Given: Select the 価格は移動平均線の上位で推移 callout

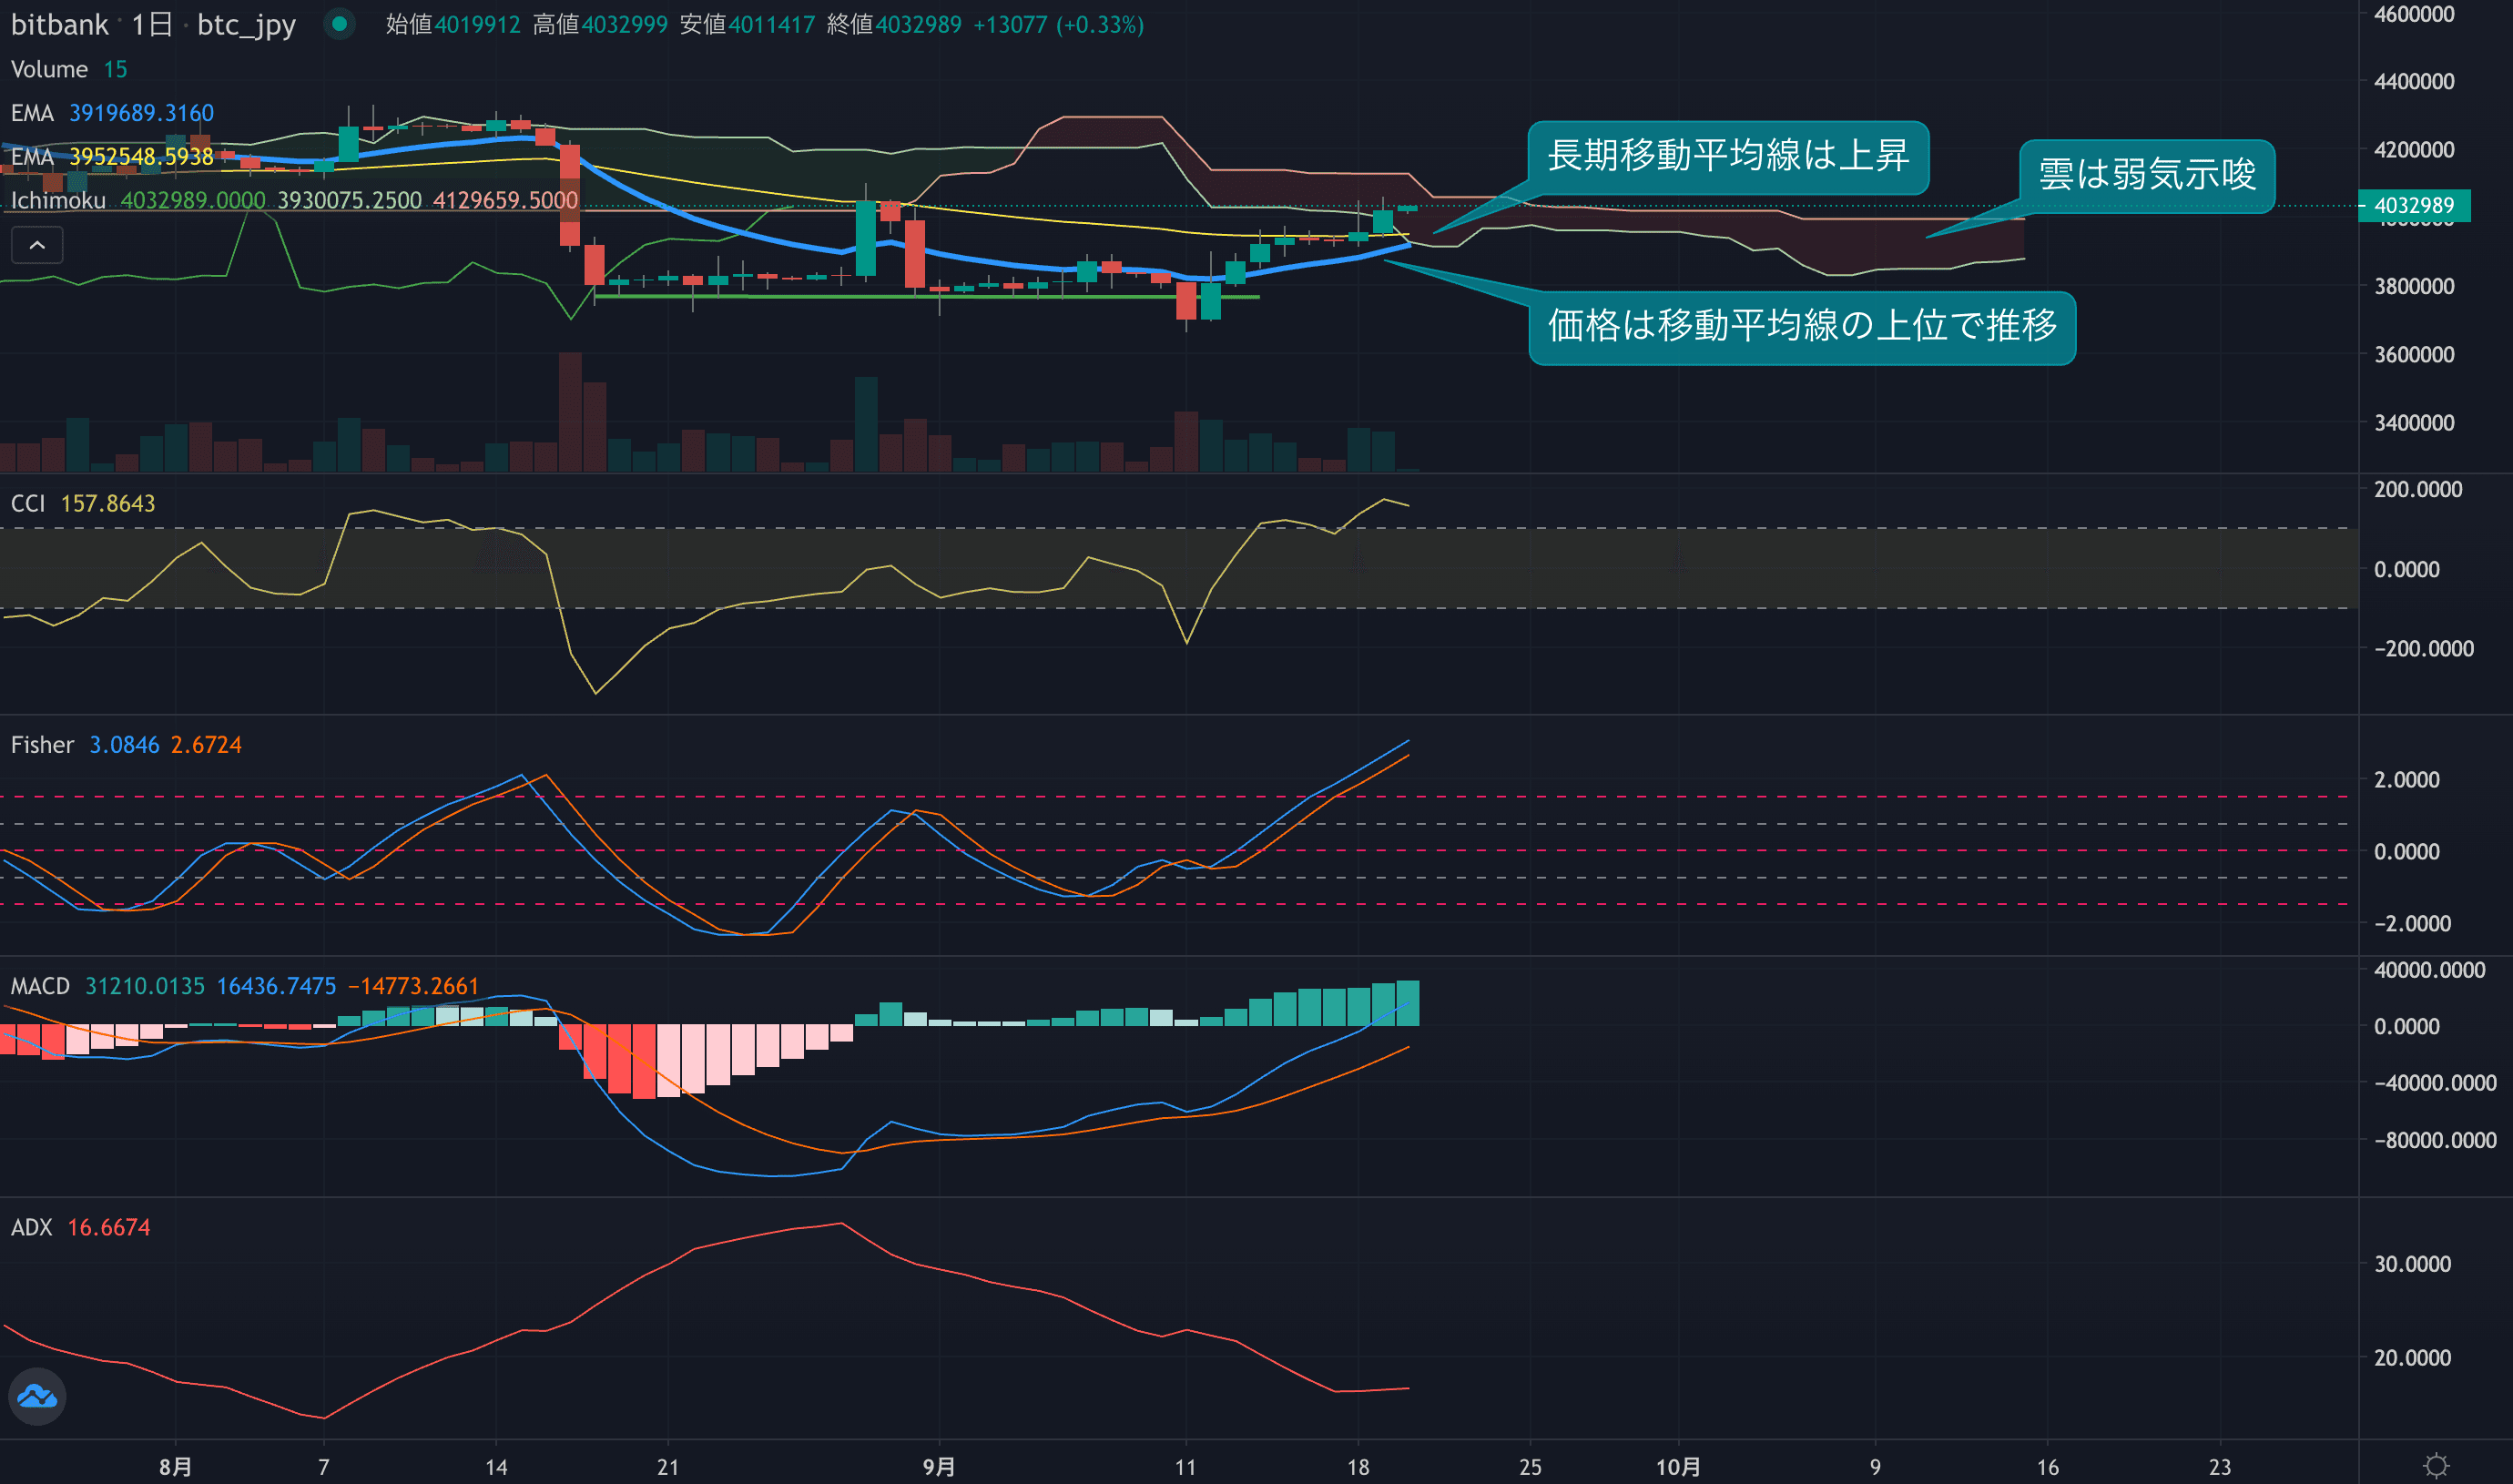Looking at the screenshot, I should point(1801,327).
